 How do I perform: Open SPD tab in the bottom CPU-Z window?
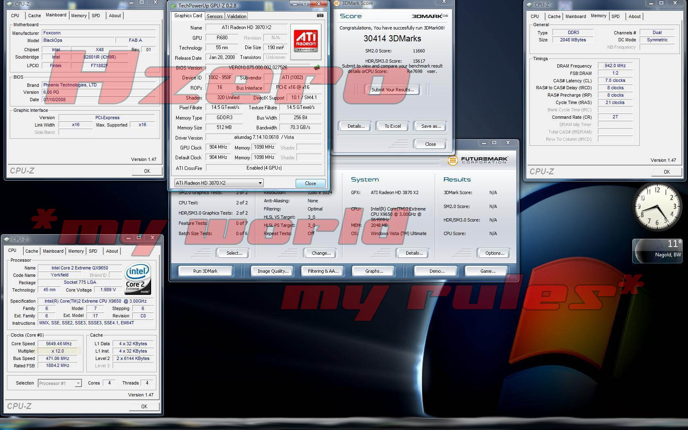pyautogui.click(x=93, y=251)
